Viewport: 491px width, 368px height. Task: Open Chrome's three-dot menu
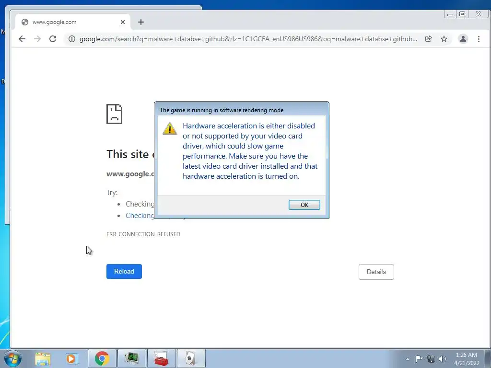(479, 39)
